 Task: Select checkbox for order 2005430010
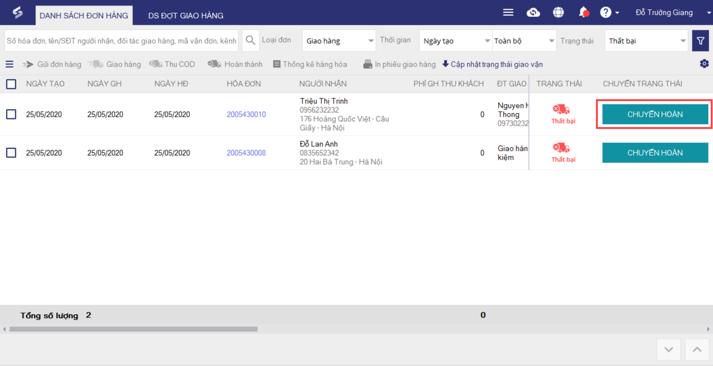(x=11, y=114)
